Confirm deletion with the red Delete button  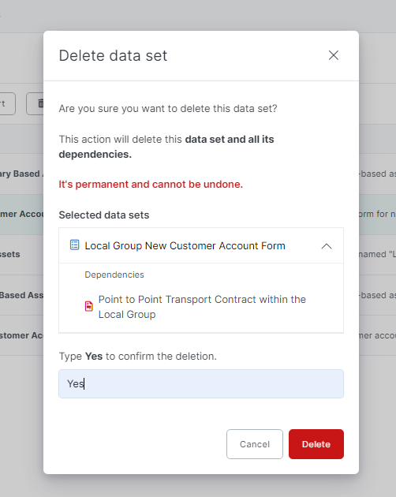pos(316,444)
